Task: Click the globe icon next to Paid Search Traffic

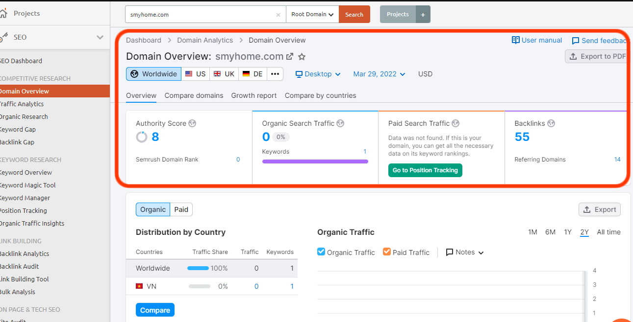Action: coord(456,123)
